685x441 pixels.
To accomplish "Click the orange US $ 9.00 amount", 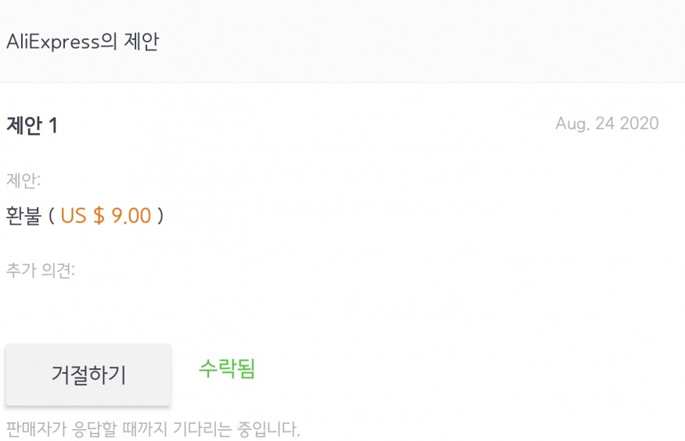I will 106,216.
